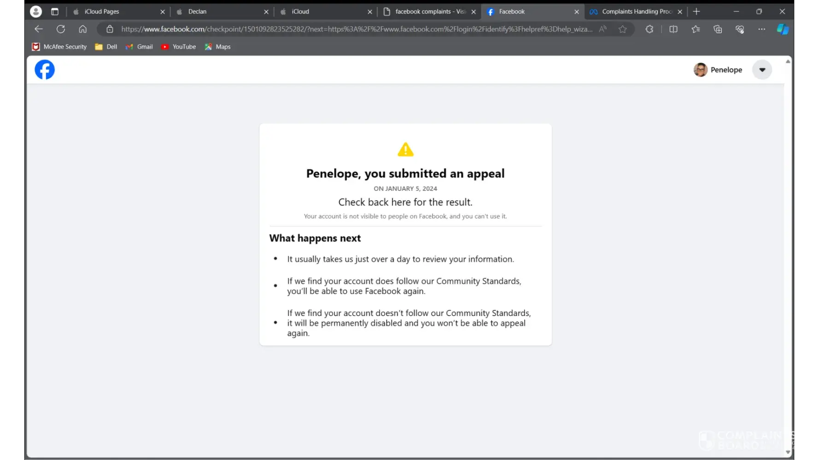
Task: Open the Dell bookmark folder
Action: [x=106, y=46]
